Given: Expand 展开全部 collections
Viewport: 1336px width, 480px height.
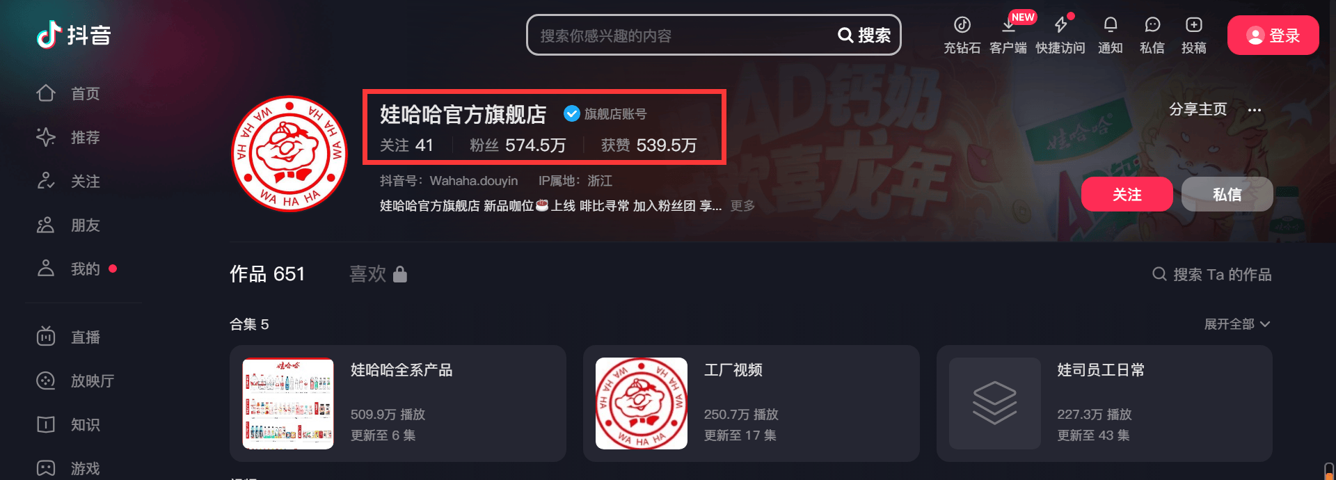Looking at the screenshot, I should click(x=1237, y=324).
